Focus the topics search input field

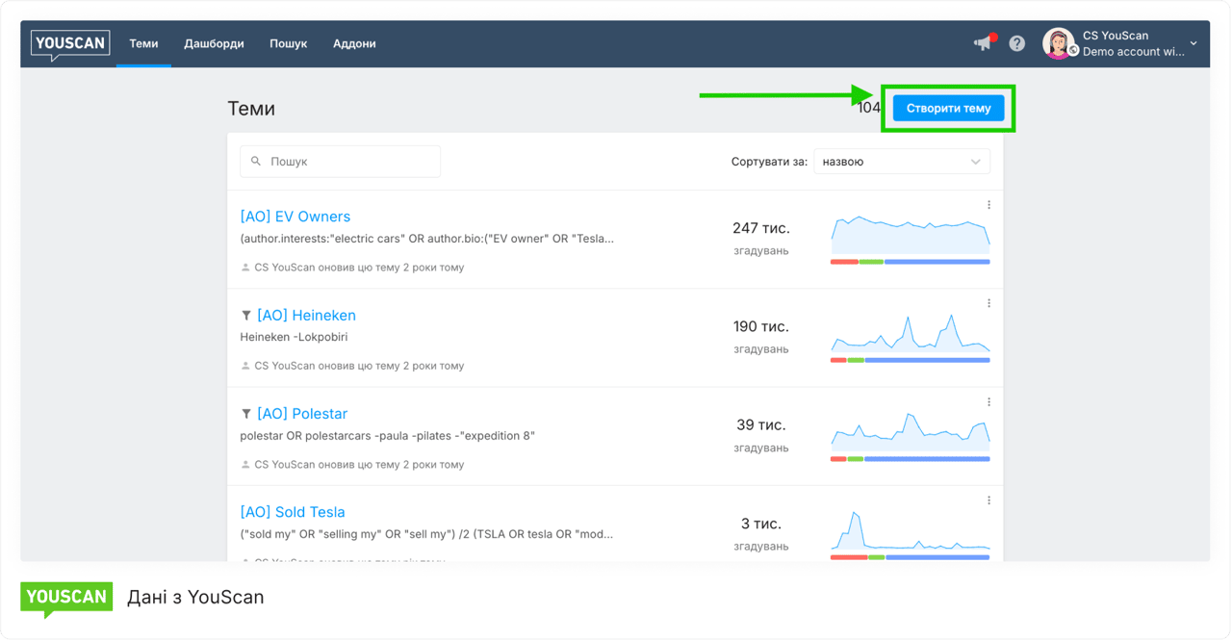click(x=348, y=162)
